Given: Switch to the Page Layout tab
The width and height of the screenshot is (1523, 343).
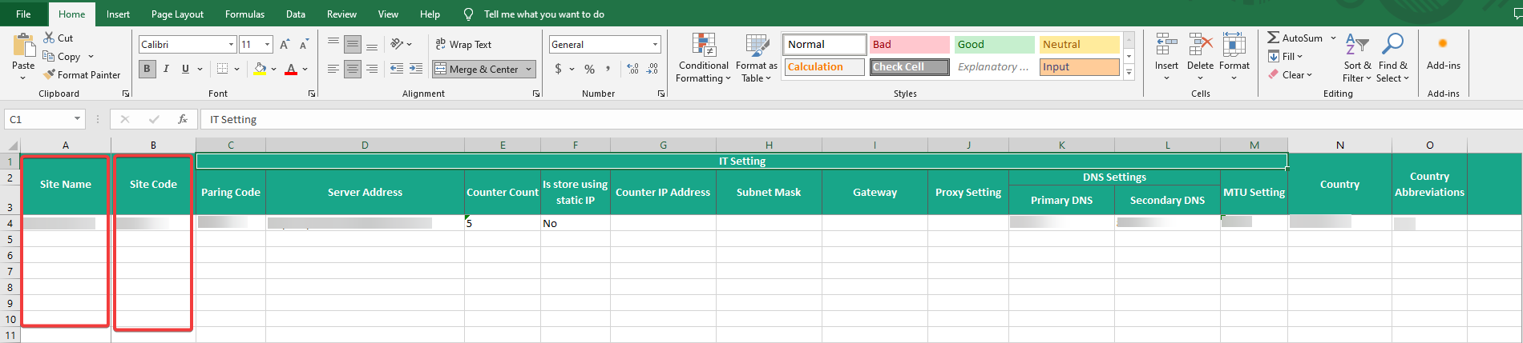Looking at the screenshot, I should point(177,14).
